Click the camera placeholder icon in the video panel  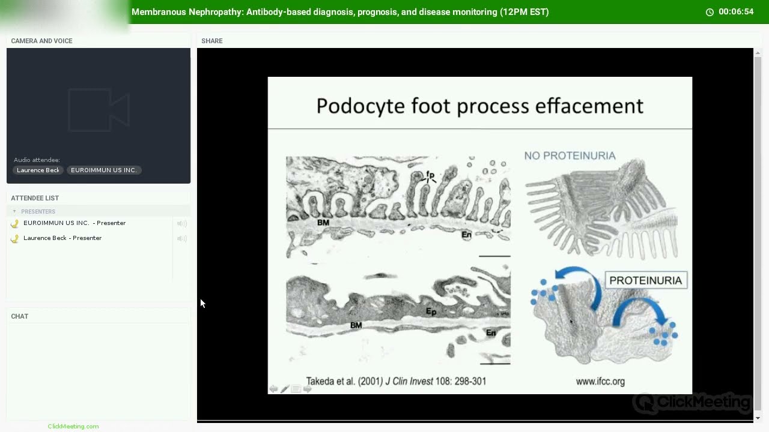point(99,110)
